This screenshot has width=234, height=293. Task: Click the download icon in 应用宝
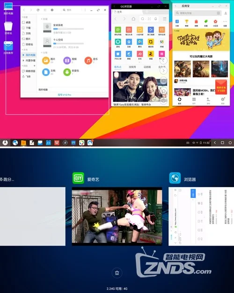point(226,13)
